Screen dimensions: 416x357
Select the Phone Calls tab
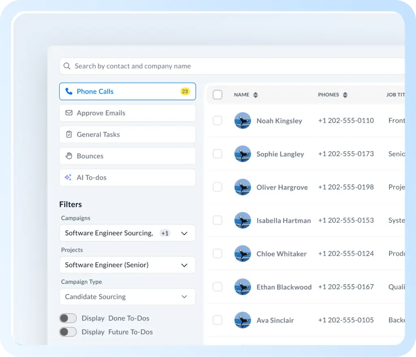pos(128,91)
